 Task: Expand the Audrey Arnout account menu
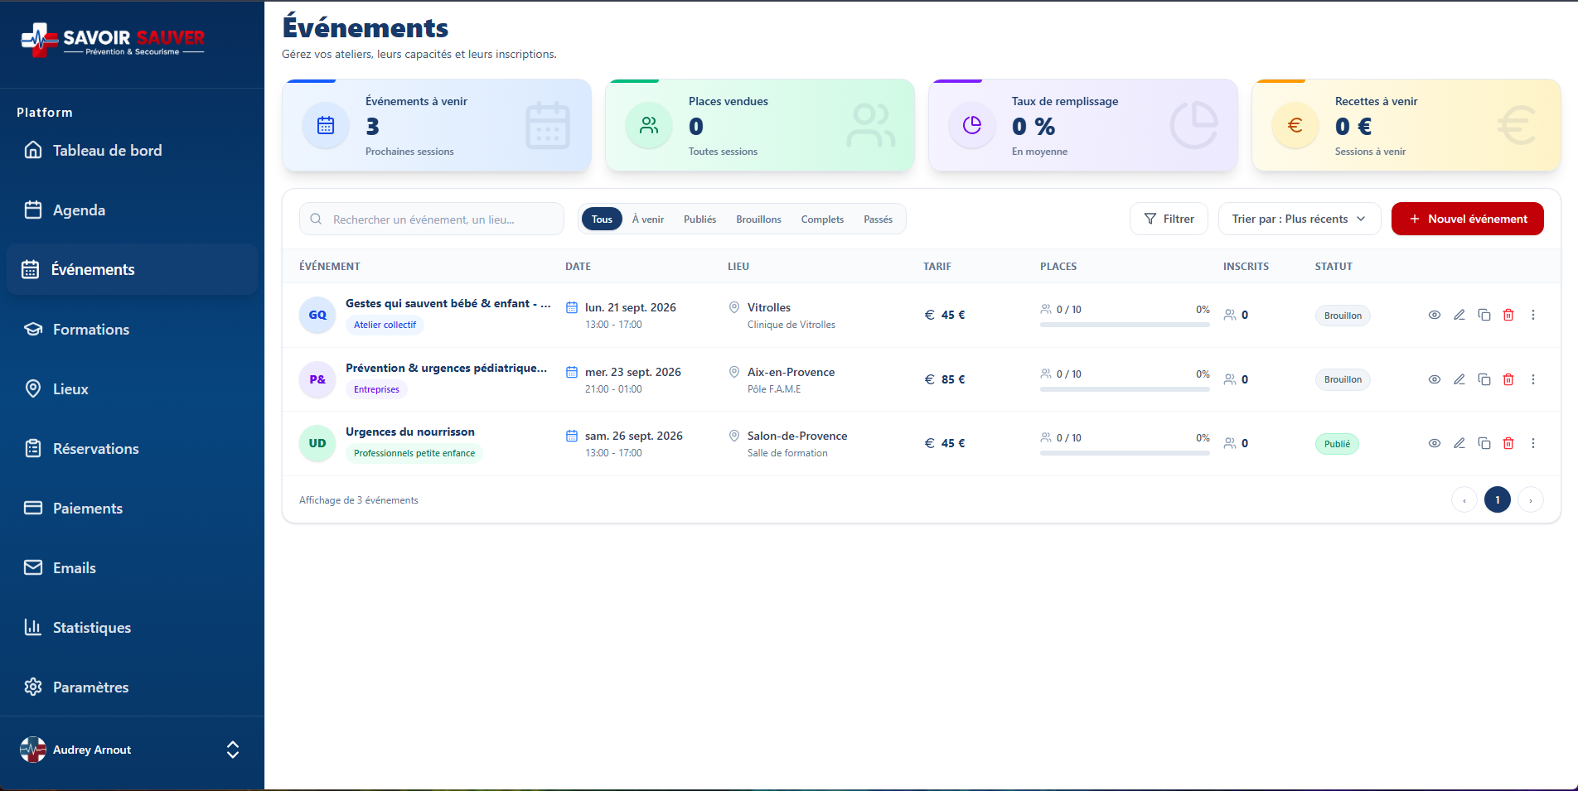click(x=133, y=750)
